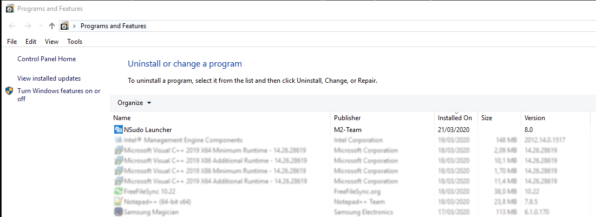The image size is (596, 217).
Task: Select Visual C++ 2019 X86 Additional Runtime
Action: click(352, 160)
